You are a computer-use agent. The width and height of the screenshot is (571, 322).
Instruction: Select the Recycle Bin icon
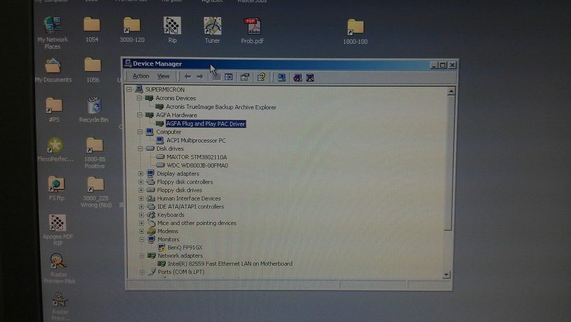click(94, 110)
